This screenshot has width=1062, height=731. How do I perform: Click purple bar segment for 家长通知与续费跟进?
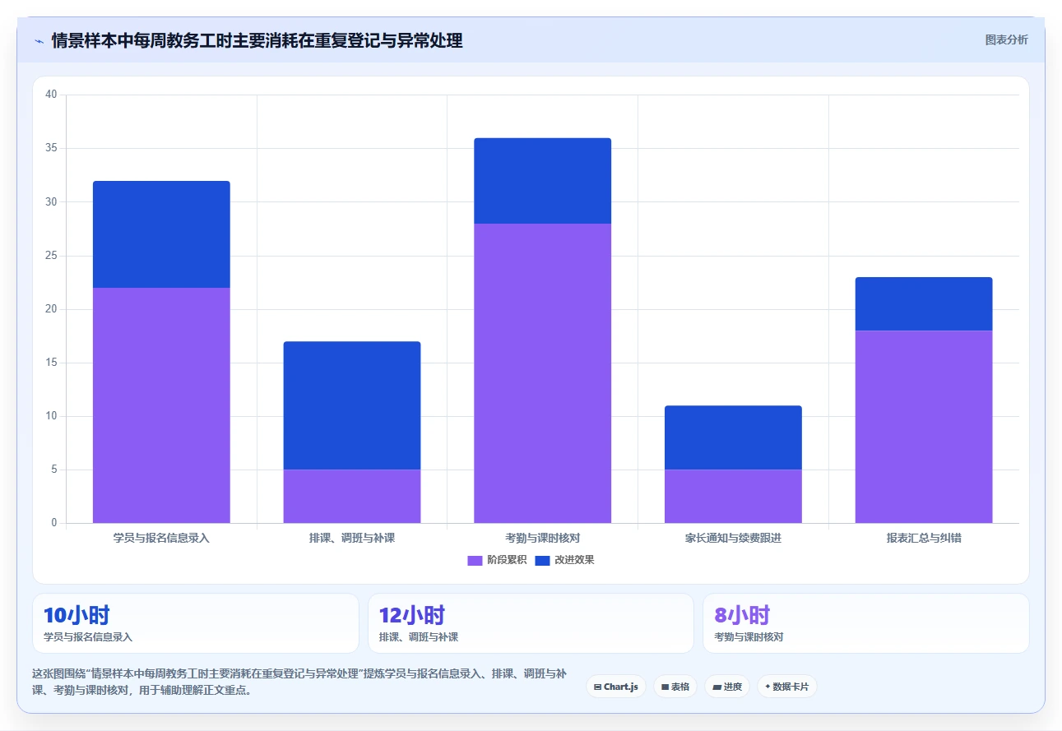pyautogui.click(x=733, y=496)
